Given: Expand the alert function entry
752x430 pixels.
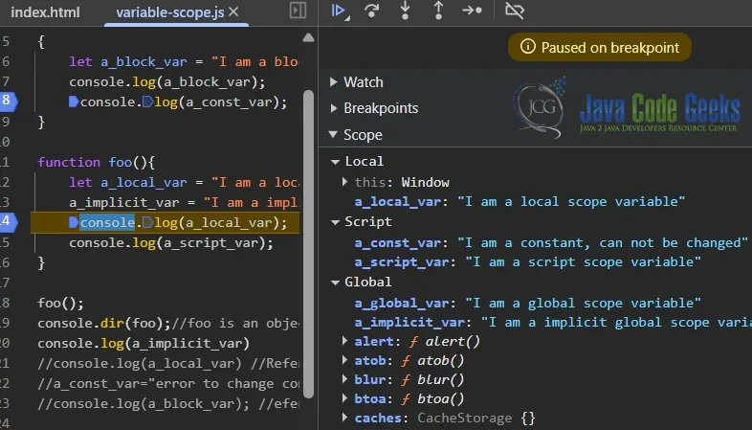Looking at the screenshot, I should (344, 341).
